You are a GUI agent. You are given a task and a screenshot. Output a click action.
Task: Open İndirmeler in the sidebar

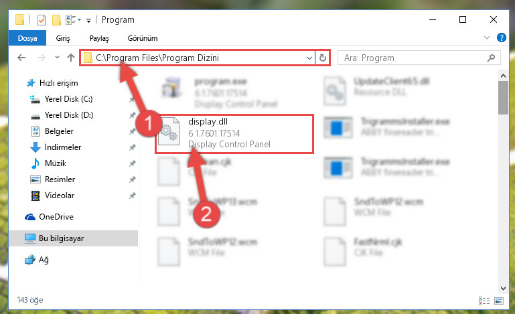pos(63,147)
